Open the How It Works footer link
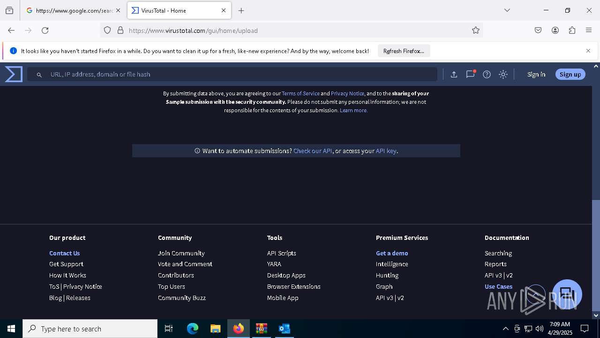This screenshot has width=600, height=338. pos(67,275)
